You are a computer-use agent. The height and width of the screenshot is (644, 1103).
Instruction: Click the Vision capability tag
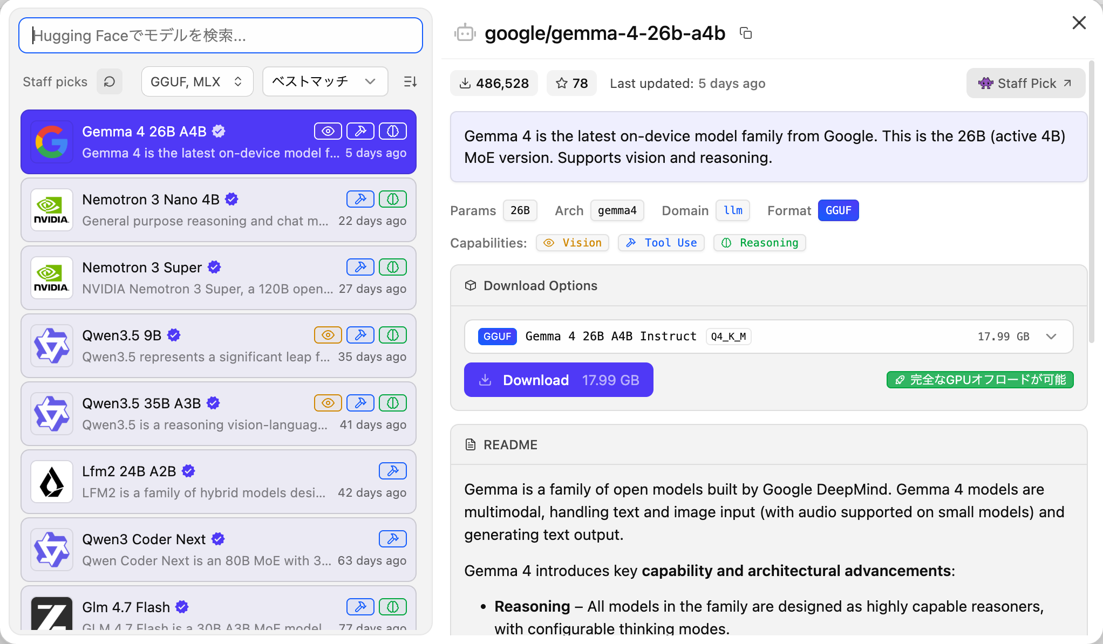[573, 243]
